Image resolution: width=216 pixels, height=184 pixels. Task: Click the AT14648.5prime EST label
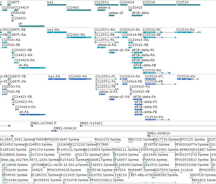pyautogui.click(x=15, y=165)
